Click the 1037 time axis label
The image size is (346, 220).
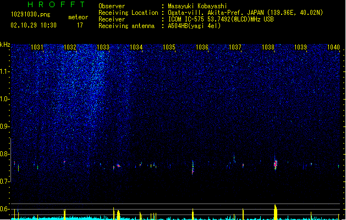[x=235, y=47]
